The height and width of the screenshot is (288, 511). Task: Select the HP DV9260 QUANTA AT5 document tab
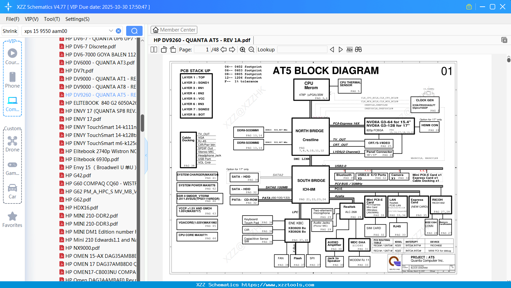(x=202, y=40)
